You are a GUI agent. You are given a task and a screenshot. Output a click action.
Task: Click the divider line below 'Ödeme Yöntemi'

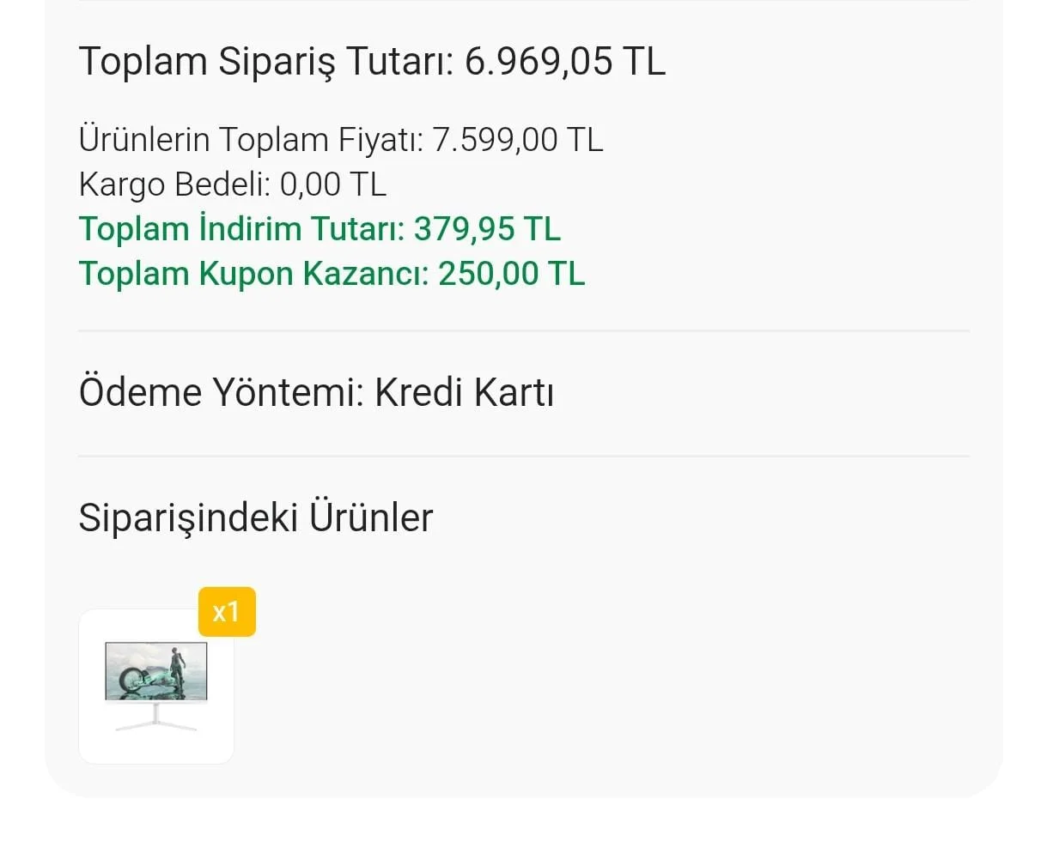click(523, 456)
